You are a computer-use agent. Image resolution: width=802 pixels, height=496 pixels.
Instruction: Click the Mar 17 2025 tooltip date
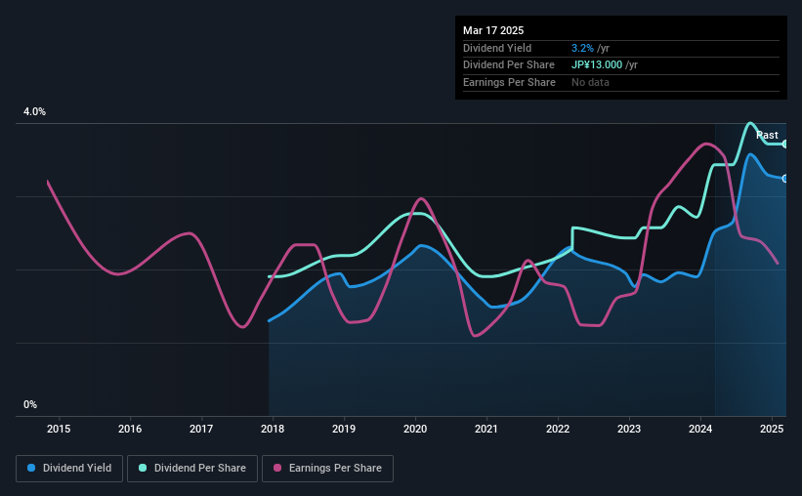(x=493, y=30)
